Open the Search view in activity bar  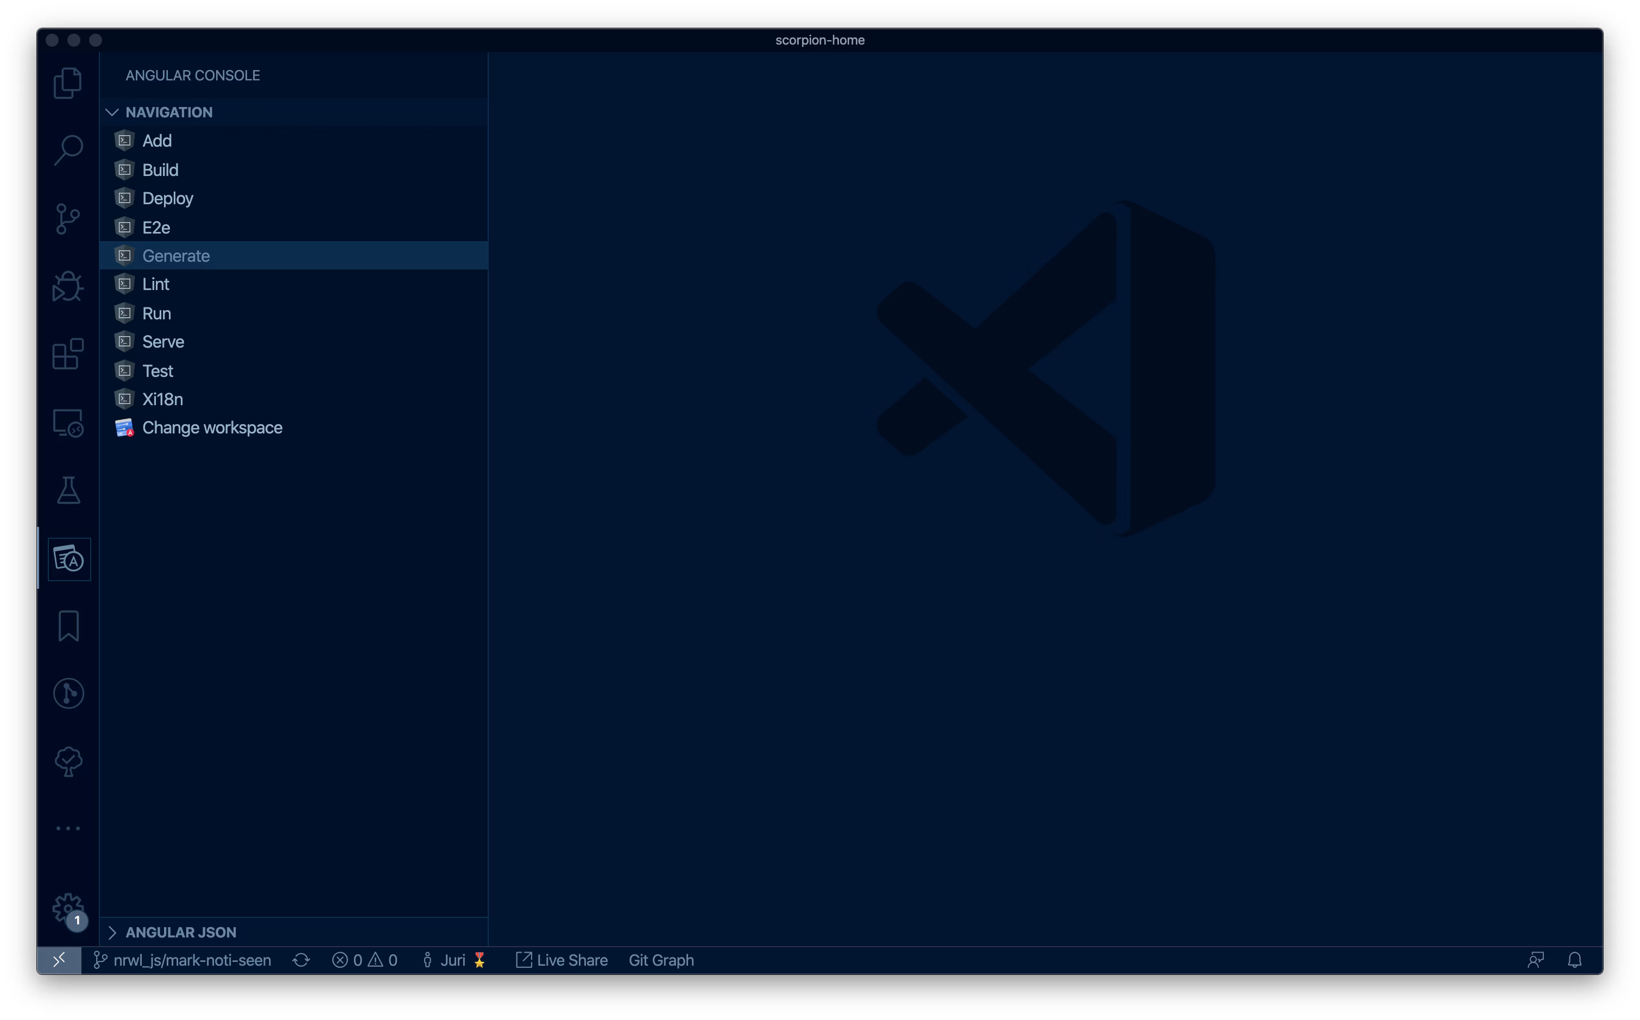[68, 150]
